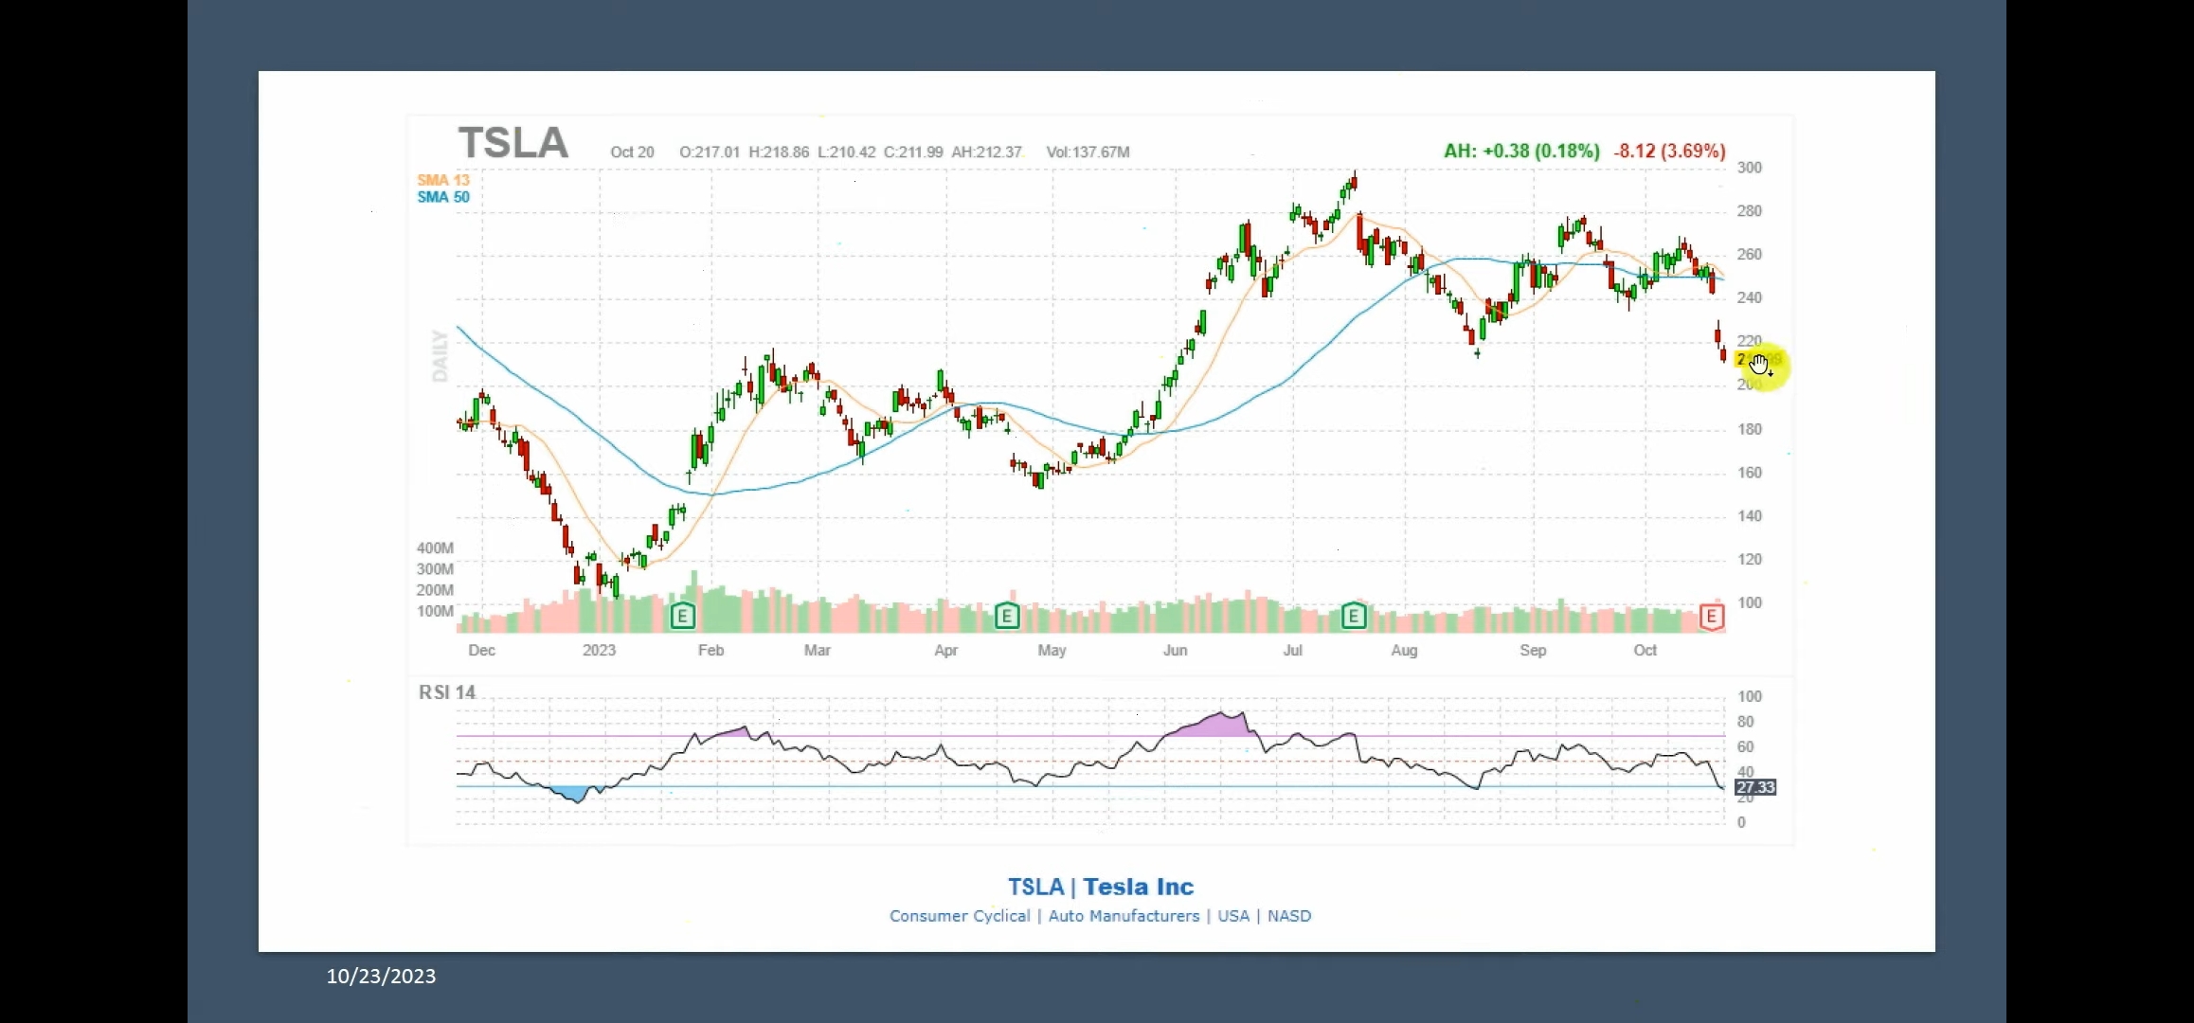Click the DAILY timeframe label

(x=440, y=356)
